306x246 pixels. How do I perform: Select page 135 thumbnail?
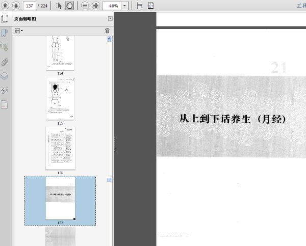click(60, 99)
